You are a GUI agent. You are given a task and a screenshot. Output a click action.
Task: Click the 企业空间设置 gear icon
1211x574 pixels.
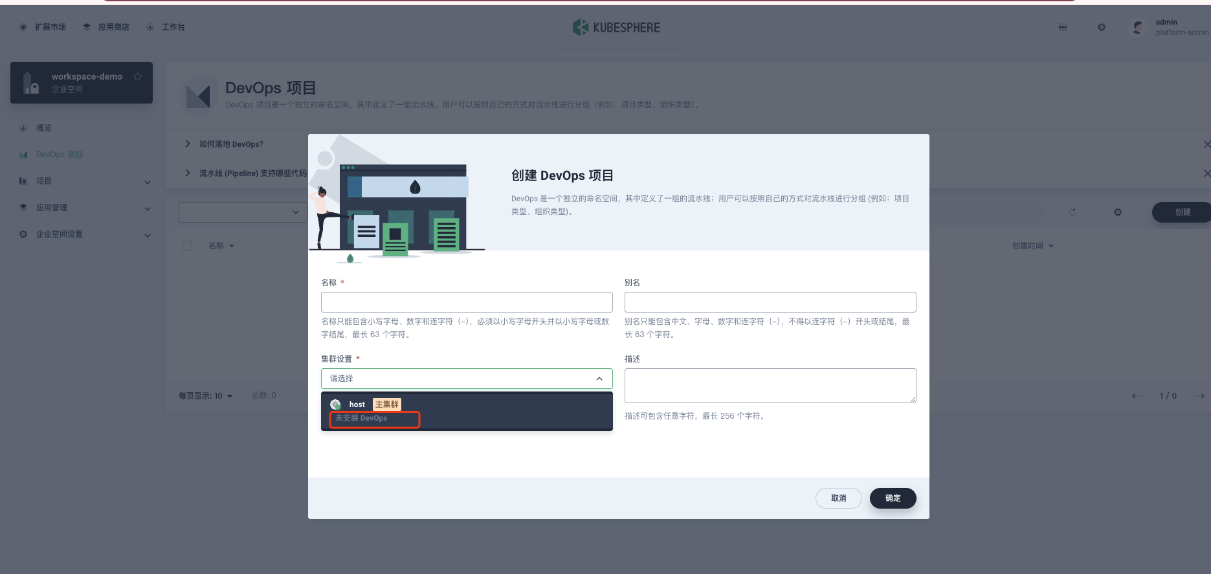point(23,234)
